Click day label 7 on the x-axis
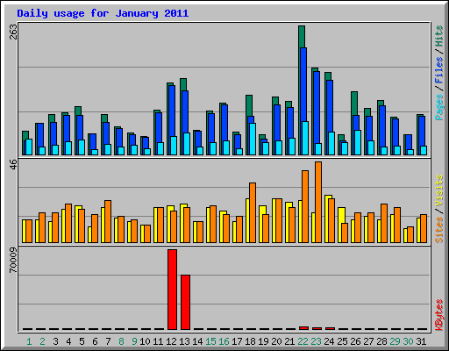The image size is (449, 351). click(x=108, y=341)
